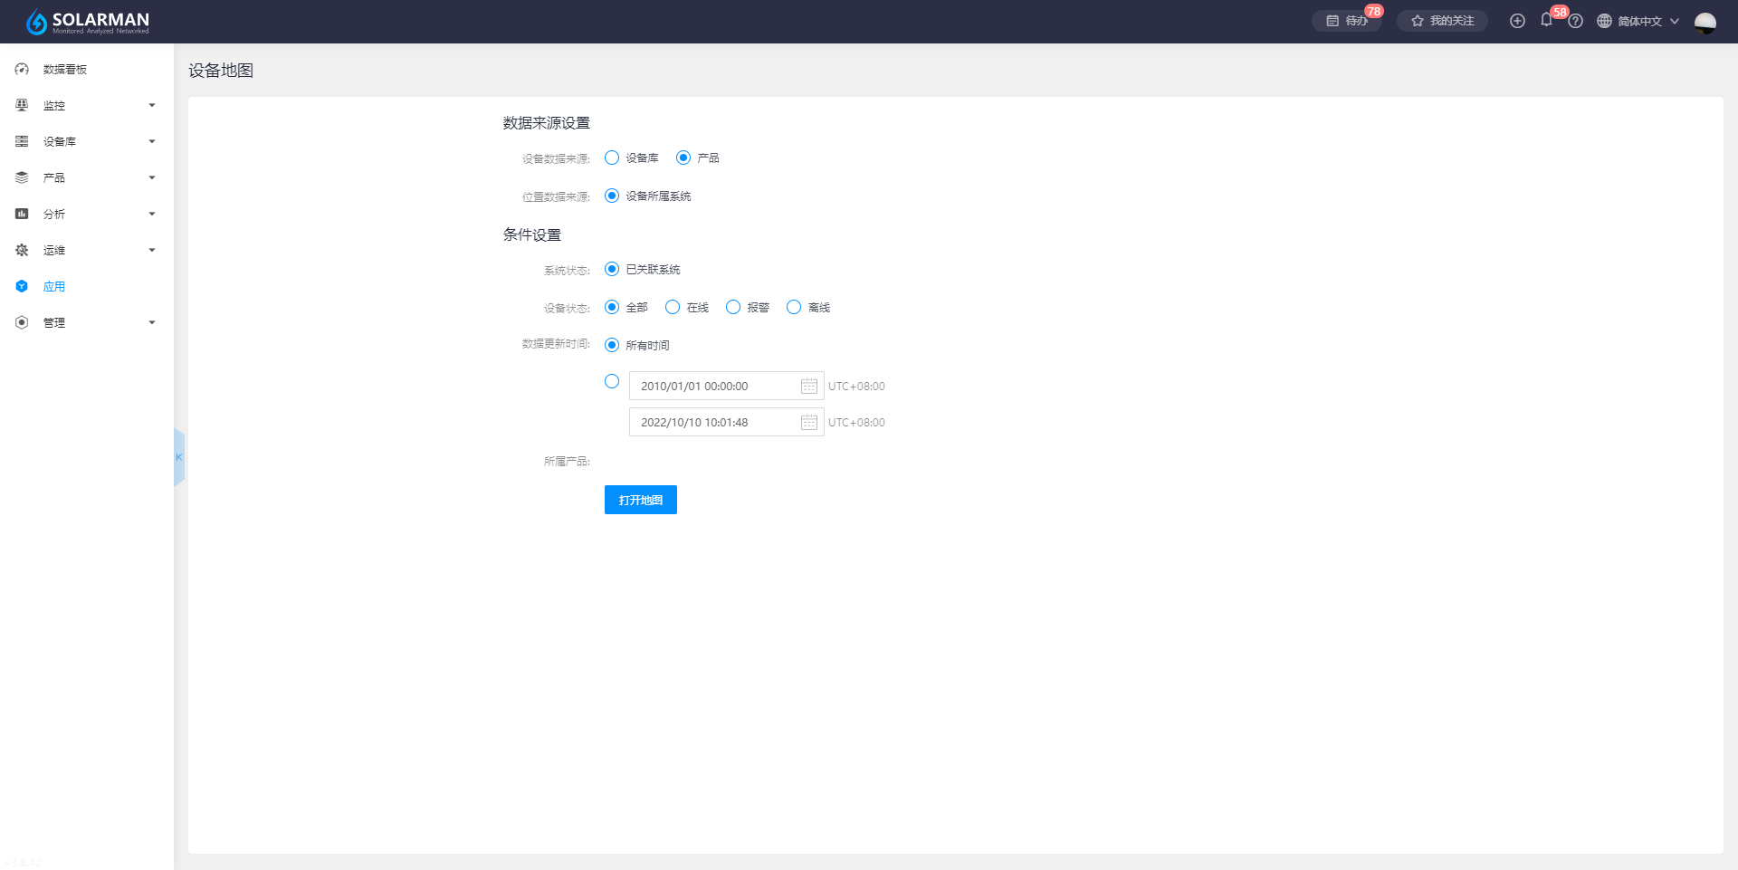Screen dimensions: 1738x870
Task: Open calendar picker for end date
Action: (x=808, y=423)
